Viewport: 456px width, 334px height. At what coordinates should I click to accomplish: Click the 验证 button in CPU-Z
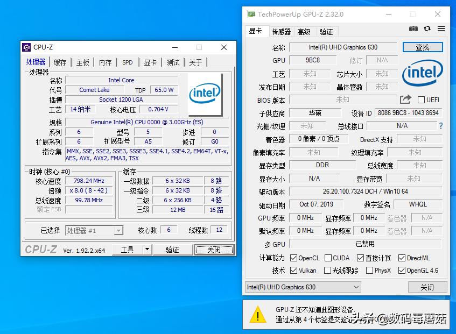172,249
